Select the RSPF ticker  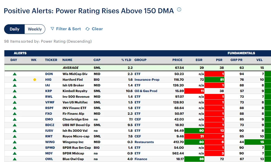pyautogui.click(x=49, y=108)
